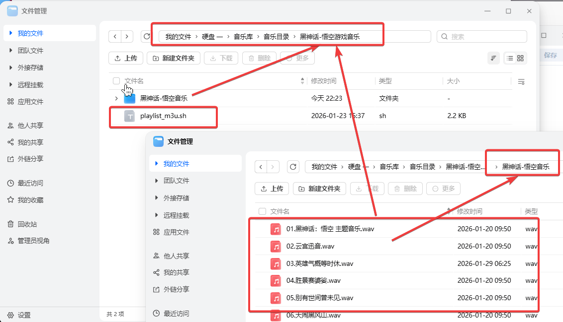Expand 外接存储 in the rear window's sidebar
This screenshot has width=563, height=322.
11,67
